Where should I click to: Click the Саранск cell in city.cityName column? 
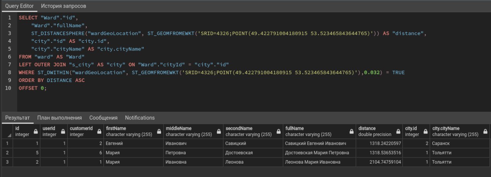pos(460,143)
